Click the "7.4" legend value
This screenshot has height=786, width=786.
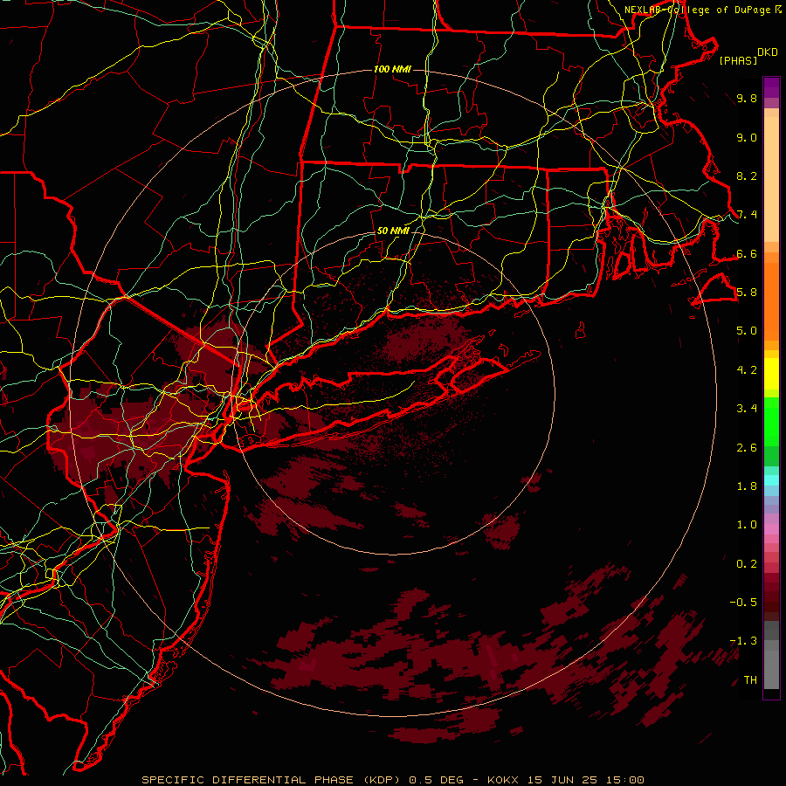pyautogui.click(x=747, y=215)
